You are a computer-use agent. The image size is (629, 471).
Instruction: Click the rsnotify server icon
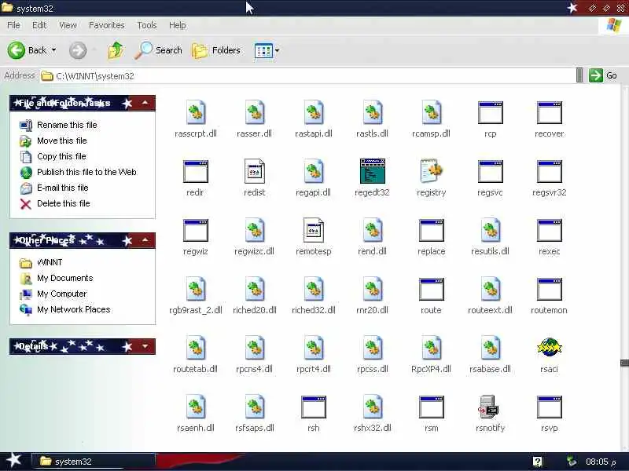(489, 407)
